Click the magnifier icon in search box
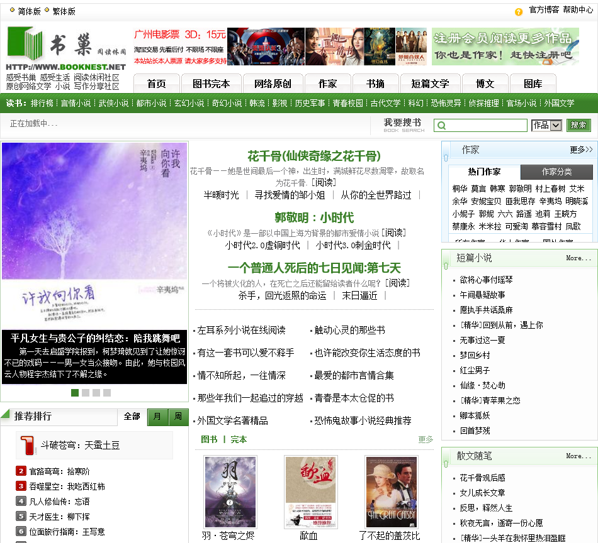 click(442, 125)
